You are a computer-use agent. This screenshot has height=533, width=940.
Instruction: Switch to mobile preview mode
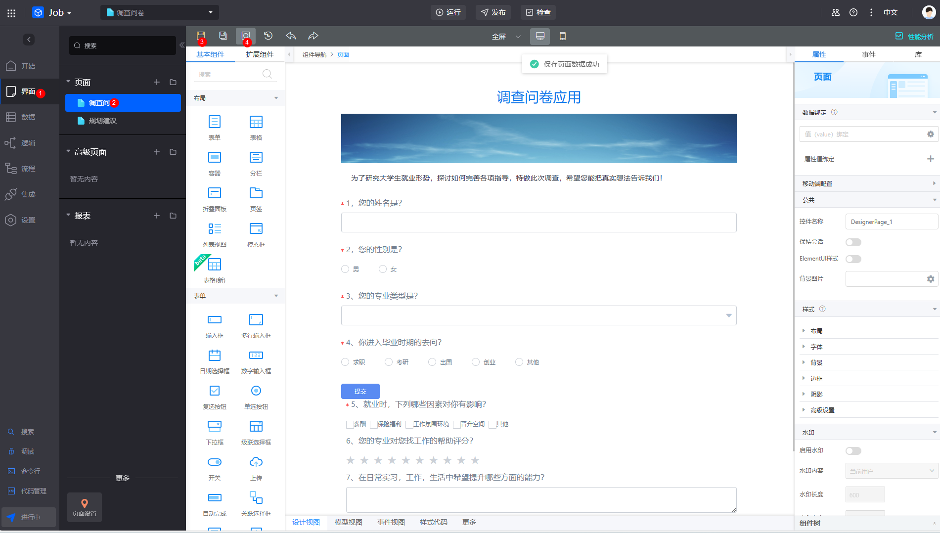coord(562,36)
